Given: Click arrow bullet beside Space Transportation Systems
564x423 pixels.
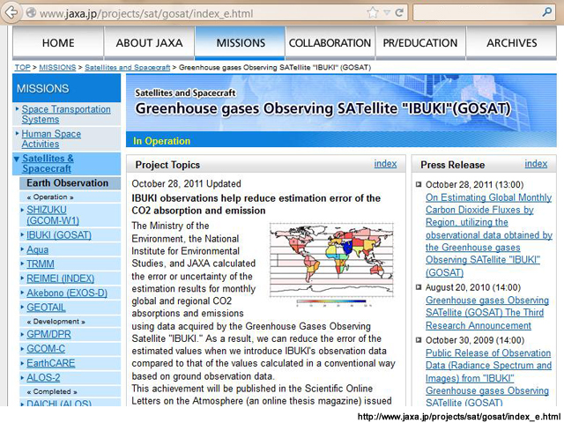Looking at the screenshot, I should 17,108.
